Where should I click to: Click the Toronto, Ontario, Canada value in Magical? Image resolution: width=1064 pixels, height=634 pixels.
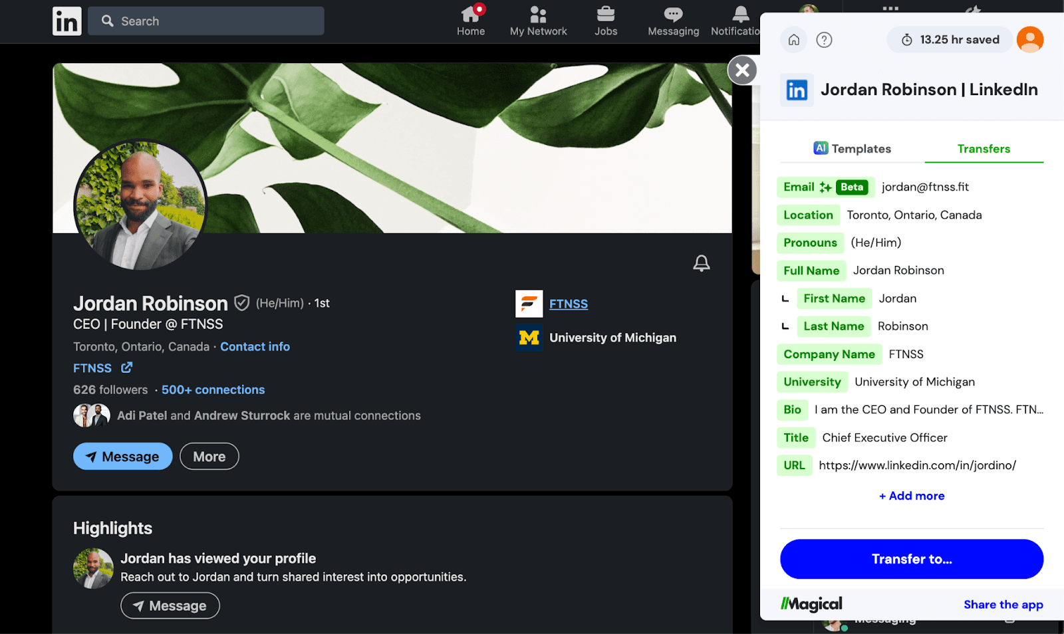[914, 215]
